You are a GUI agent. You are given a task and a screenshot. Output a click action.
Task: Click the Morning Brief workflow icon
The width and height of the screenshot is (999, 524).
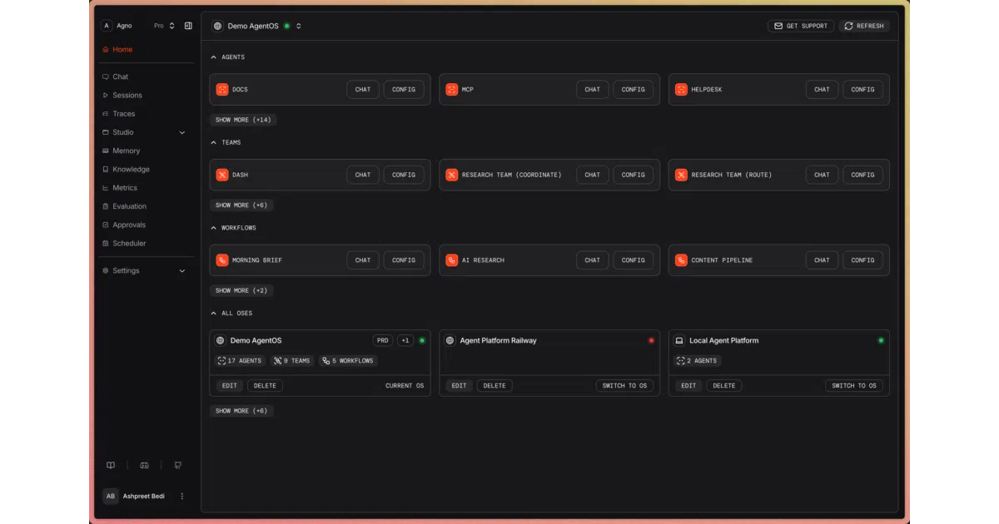click(222, 260)
